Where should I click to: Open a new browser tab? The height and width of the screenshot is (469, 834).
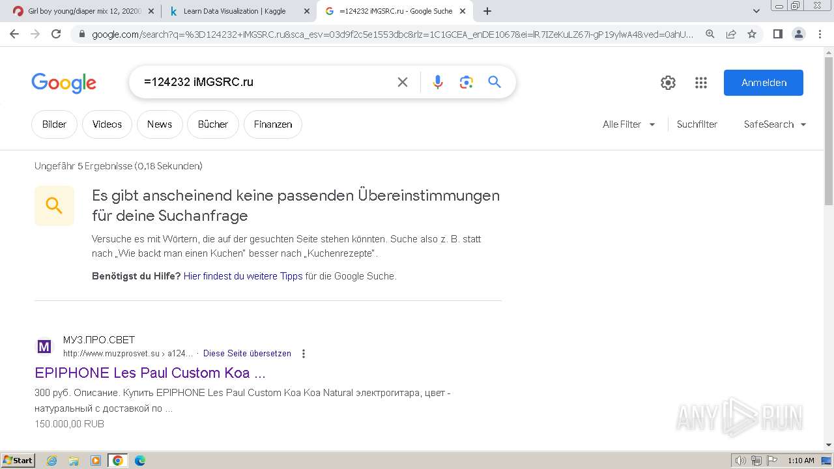pos(487,11)
